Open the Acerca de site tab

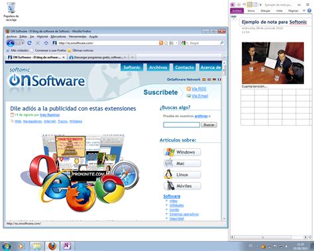pyautogui.click(x=211, y=68)
